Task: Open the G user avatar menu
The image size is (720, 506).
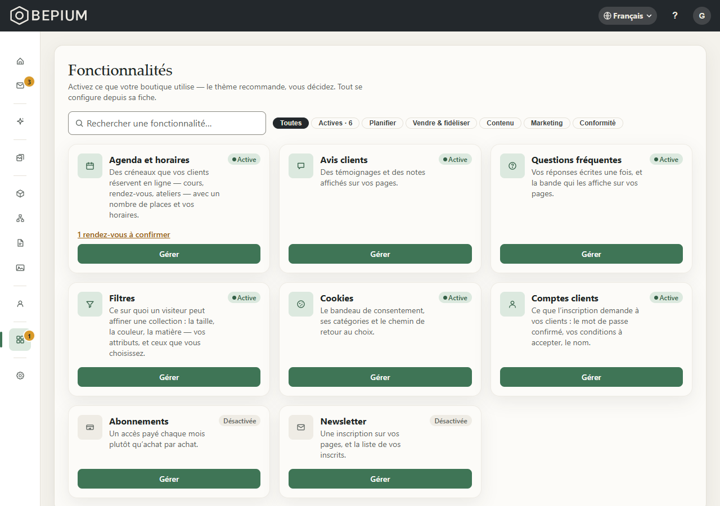Action: click(702, 16)
